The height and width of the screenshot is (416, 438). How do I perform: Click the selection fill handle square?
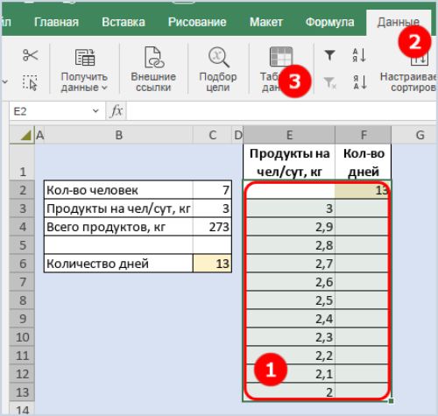(391, 401)
